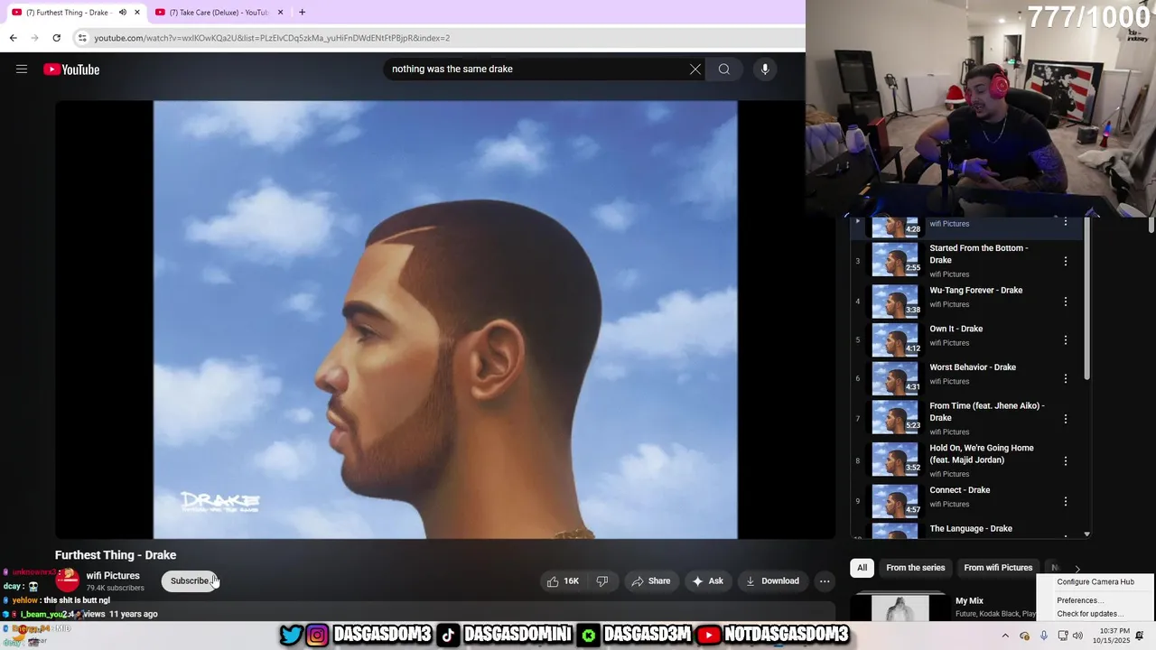Click the scroll-down arrow of the playlist scrollbar
The height and width of the screenshot is (650, 1156).
tap(1086, 534)
